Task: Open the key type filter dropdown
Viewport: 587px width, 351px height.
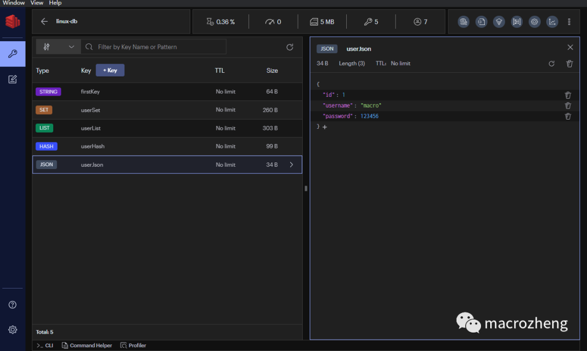Action: click(58, 47)
